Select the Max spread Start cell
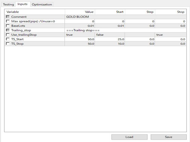 point(110,21)
